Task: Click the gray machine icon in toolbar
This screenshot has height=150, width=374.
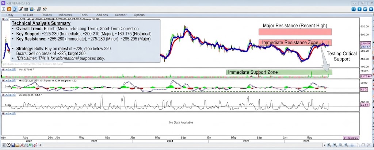Action: [x=39, y=9]
